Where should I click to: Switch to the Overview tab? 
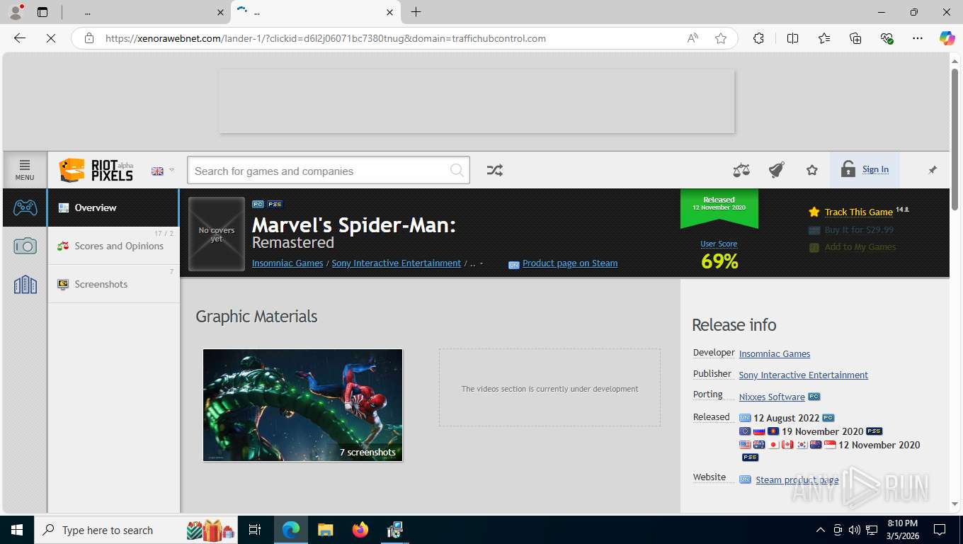click(x=113, y=208)
